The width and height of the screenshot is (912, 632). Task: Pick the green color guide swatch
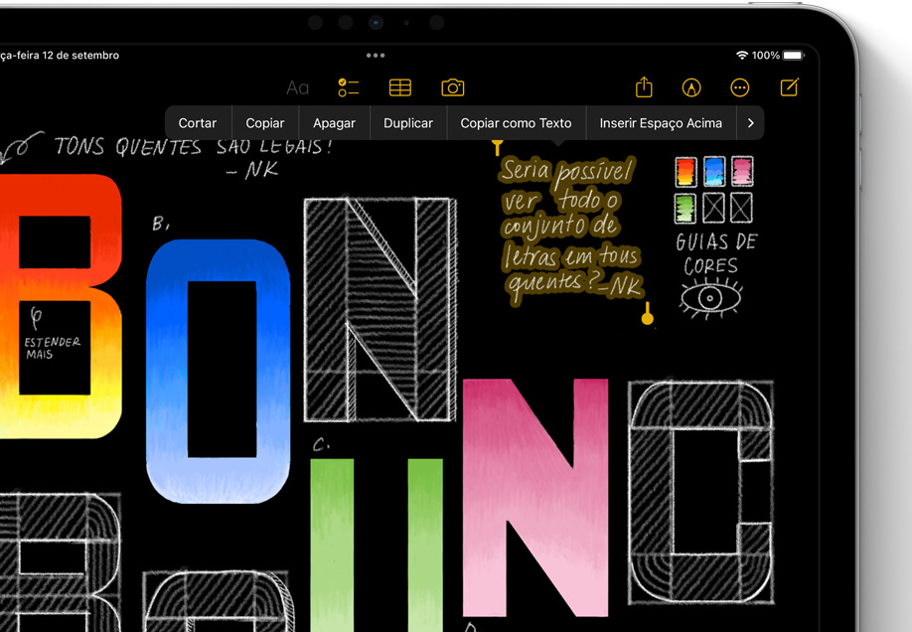tap(685, 209)
